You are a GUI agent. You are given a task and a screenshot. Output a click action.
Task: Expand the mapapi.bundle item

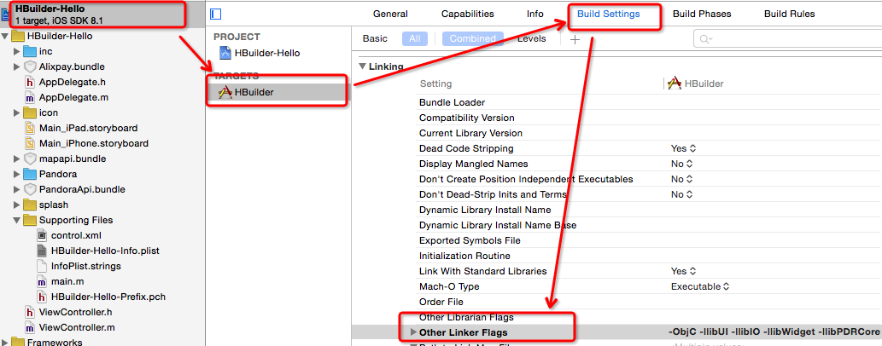tap(17, 159)
